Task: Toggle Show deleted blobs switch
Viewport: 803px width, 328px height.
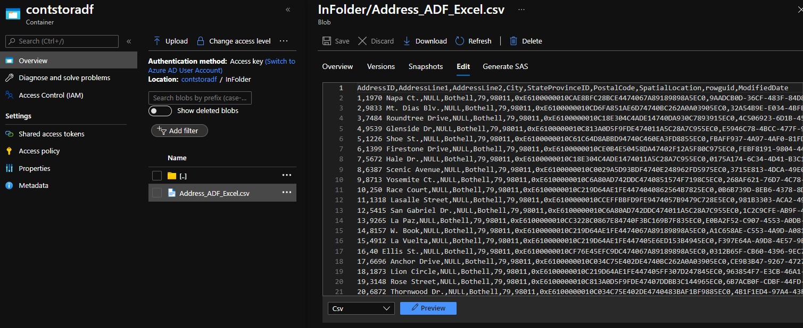Action: coord(160,111)
